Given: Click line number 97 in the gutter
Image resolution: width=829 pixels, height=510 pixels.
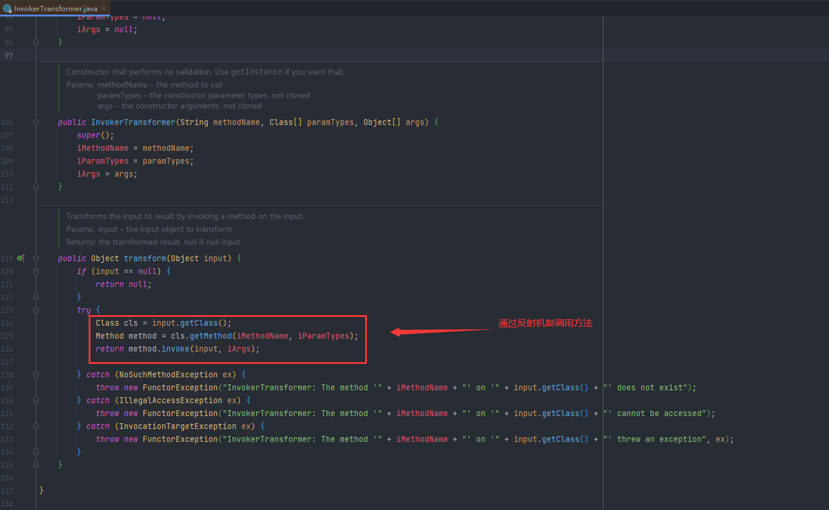Looking at the screenshot, I should [x=9, y=55].
